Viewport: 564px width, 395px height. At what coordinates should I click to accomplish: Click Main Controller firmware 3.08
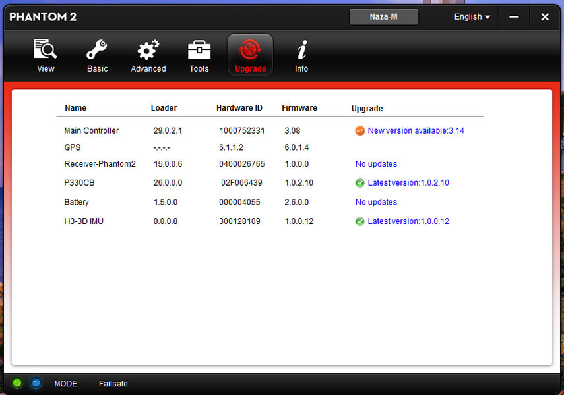292,131
